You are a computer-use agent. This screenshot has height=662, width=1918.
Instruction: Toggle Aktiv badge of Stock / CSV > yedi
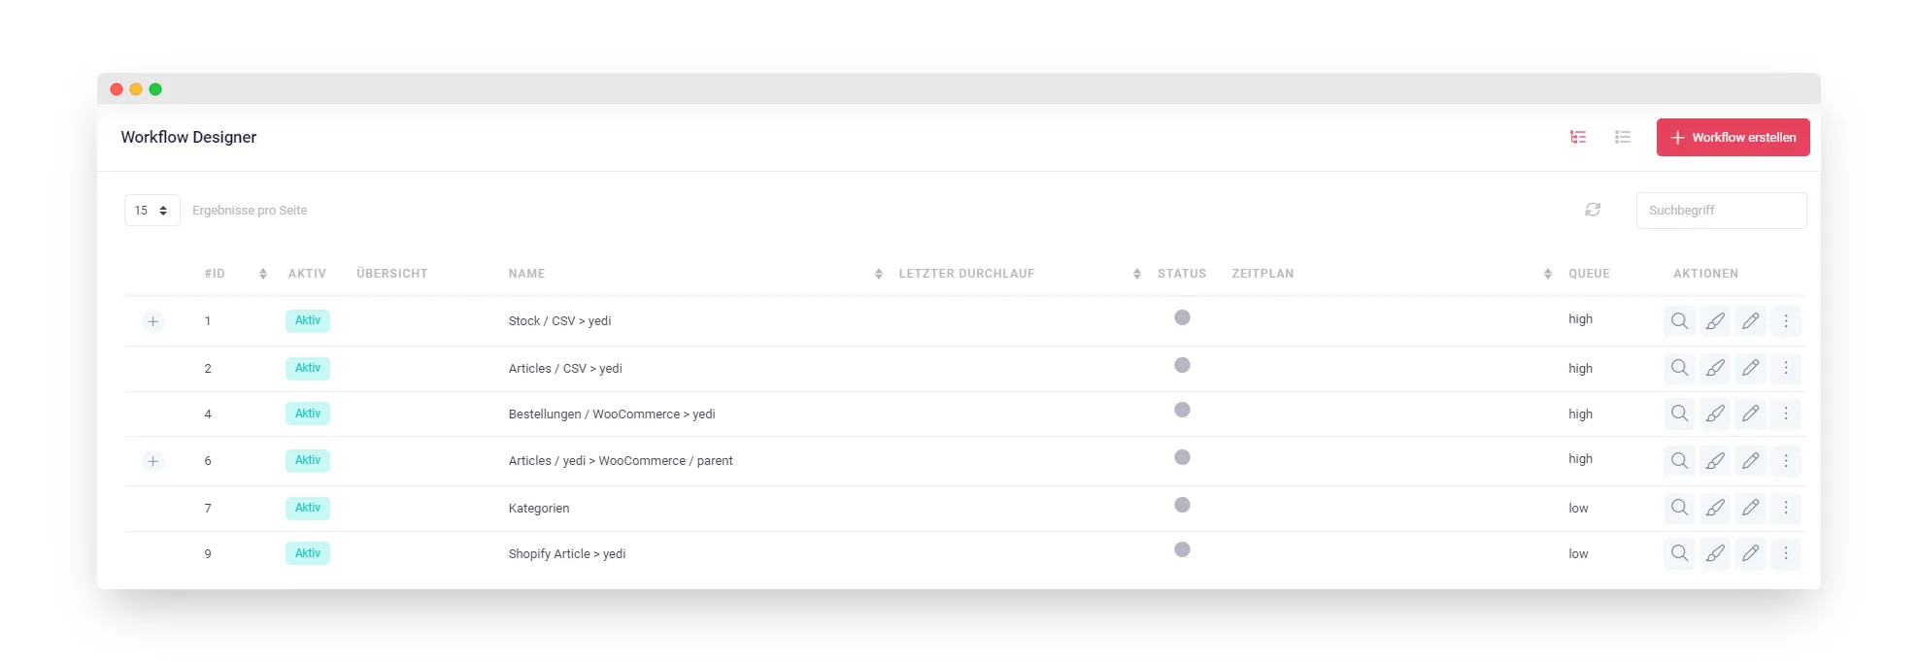coord(308,320)
